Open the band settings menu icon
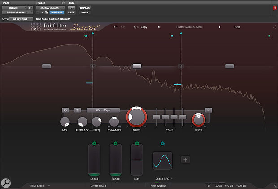Image resolution: width=278 pixels, height=189 pixels. 77,110
